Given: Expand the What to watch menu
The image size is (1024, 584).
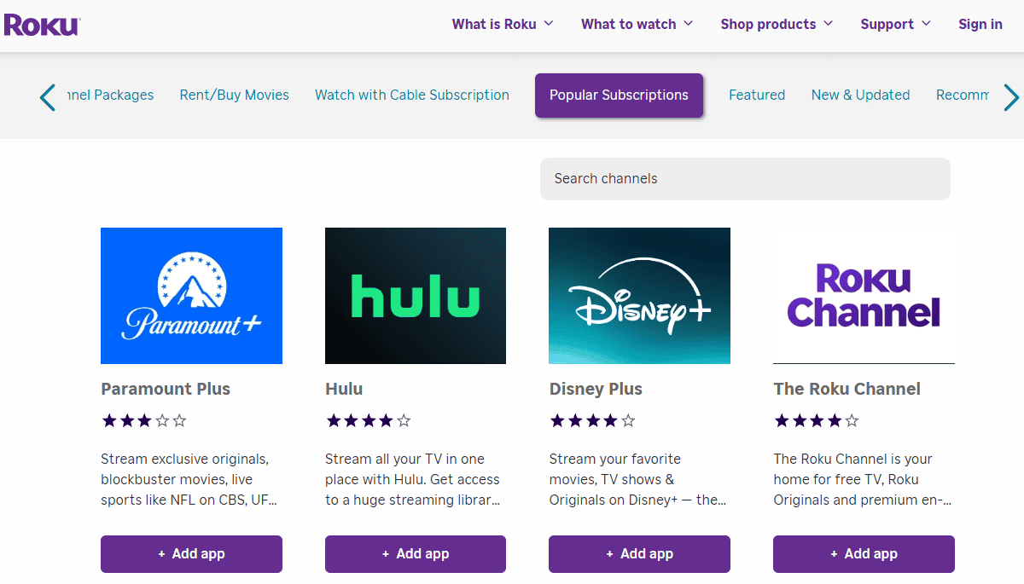Looking at the screenshot, I should coord(637,24).
